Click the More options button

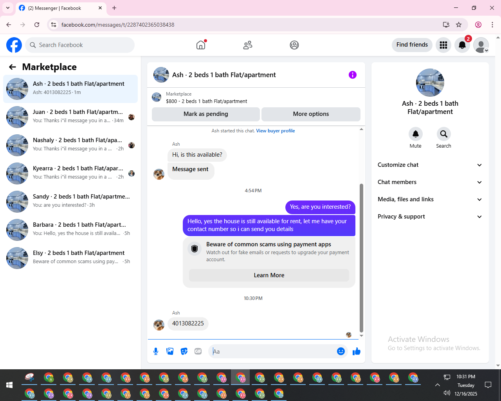(x=311, y=114)
